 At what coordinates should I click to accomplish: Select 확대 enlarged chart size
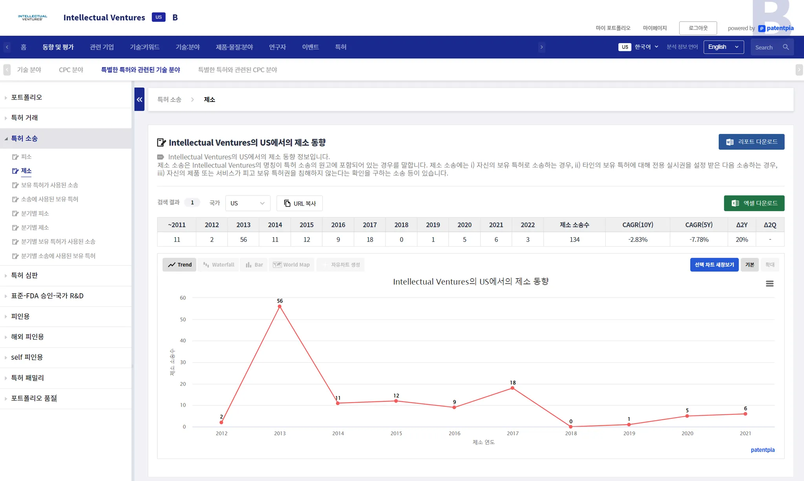[x=770, y=265]
